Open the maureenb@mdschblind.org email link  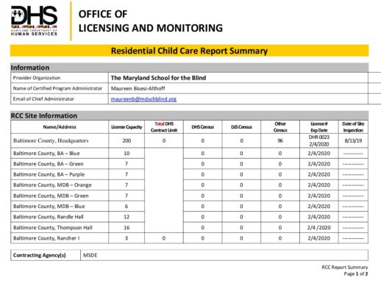coord(143,99)
